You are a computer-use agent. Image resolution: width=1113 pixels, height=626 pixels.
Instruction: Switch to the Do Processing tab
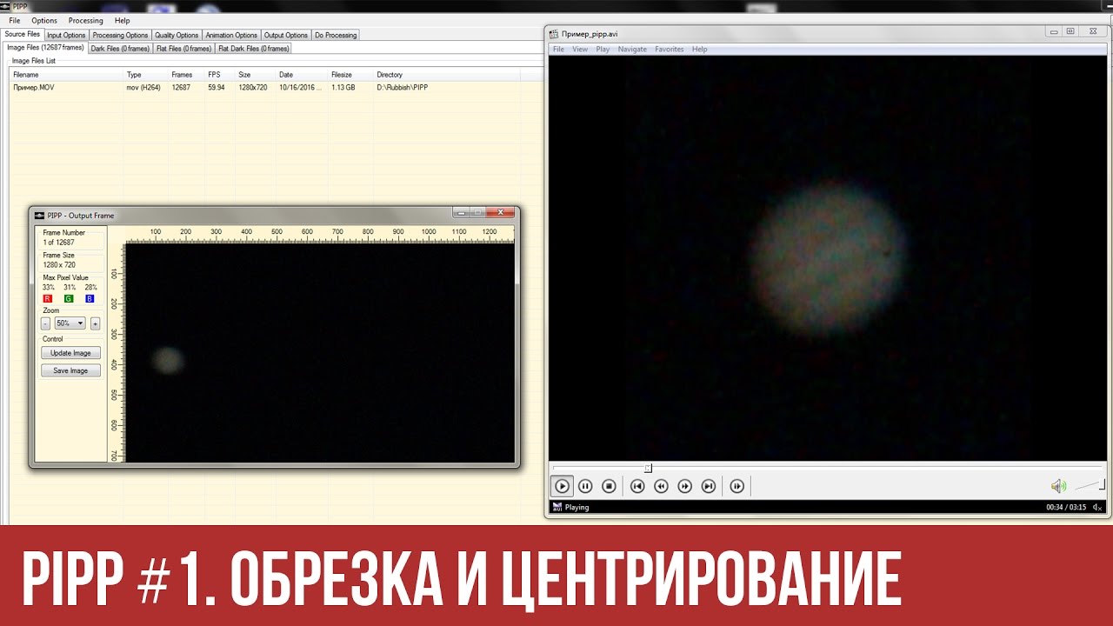point(336,36)
